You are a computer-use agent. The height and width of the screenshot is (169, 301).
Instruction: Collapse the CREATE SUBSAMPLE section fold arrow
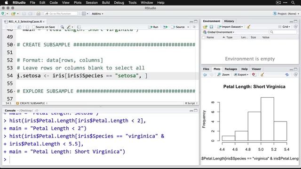click(15, 45)
